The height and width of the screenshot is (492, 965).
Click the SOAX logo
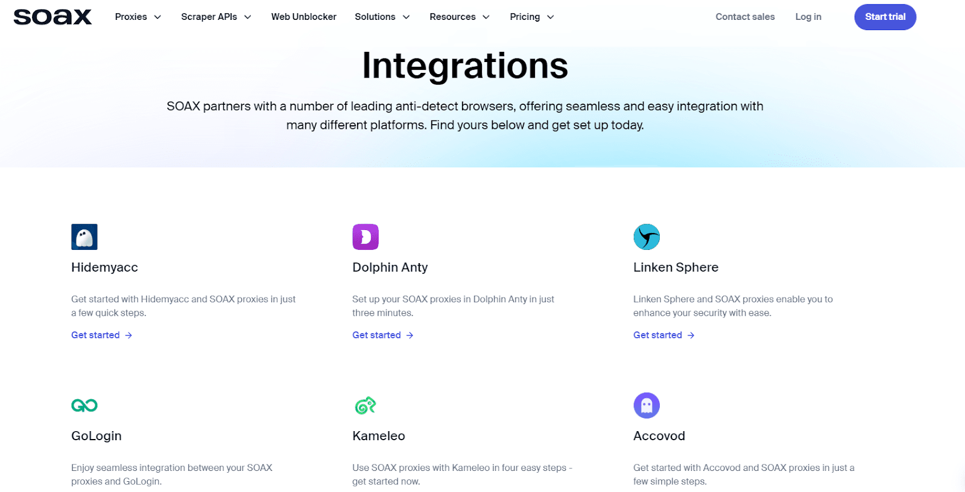tap(52, 17)
